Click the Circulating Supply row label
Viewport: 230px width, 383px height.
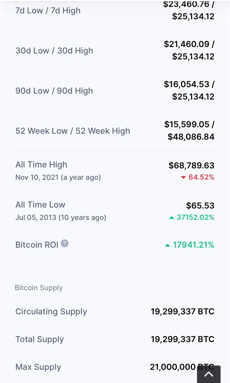click(51, 311)
